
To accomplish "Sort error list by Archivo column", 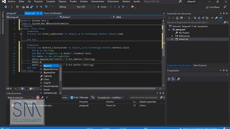I will (110, 102).
